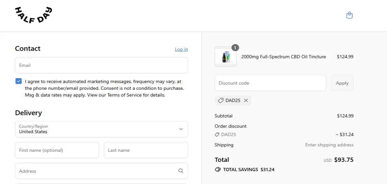Open the shopping bag cart icon

pyautogui.click(x=349, y=15)
